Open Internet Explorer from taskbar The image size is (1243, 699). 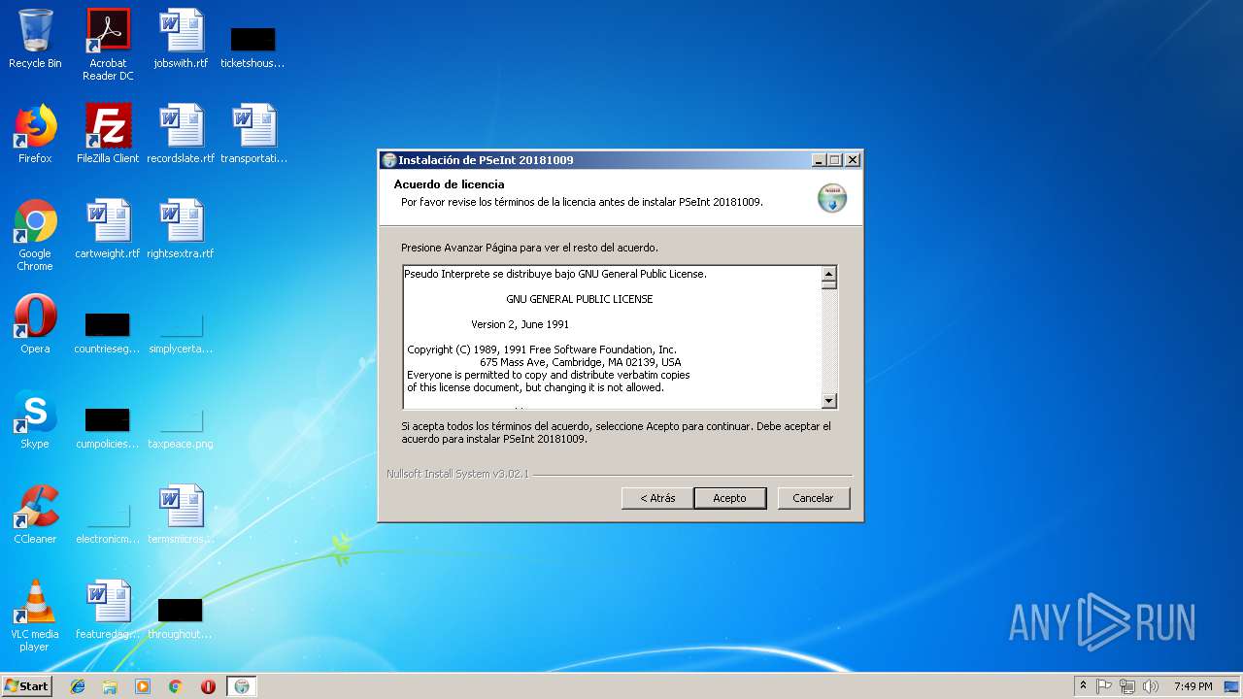click(x=78, y=686)
